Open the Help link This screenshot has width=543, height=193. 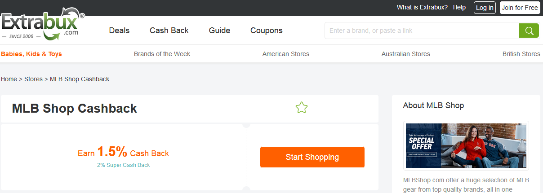[459, 8]
